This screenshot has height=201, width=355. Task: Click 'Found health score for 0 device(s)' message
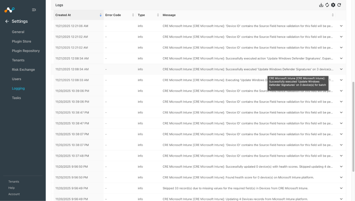tap(238, 177)
